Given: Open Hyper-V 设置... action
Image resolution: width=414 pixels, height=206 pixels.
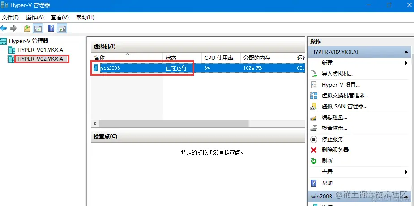Looking at the screenshot, I should click(x=341, y=84).
